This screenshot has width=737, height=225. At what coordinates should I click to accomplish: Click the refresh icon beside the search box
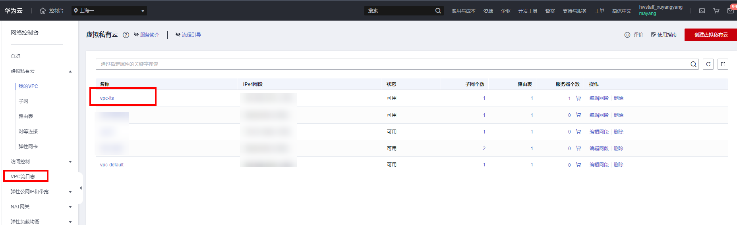pos(708,64)
